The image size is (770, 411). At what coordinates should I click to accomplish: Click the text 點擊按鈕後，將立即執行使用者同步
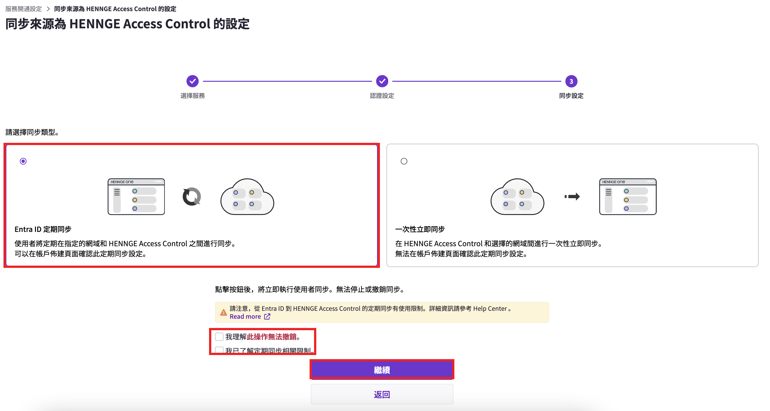(x=272, y=289)
